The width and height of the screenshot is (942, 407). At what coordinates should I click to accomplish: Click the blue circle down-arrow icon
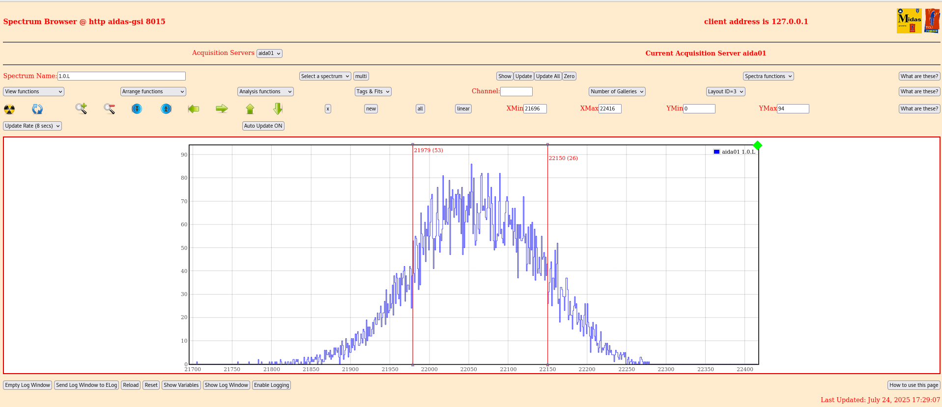tap(137, 109)
